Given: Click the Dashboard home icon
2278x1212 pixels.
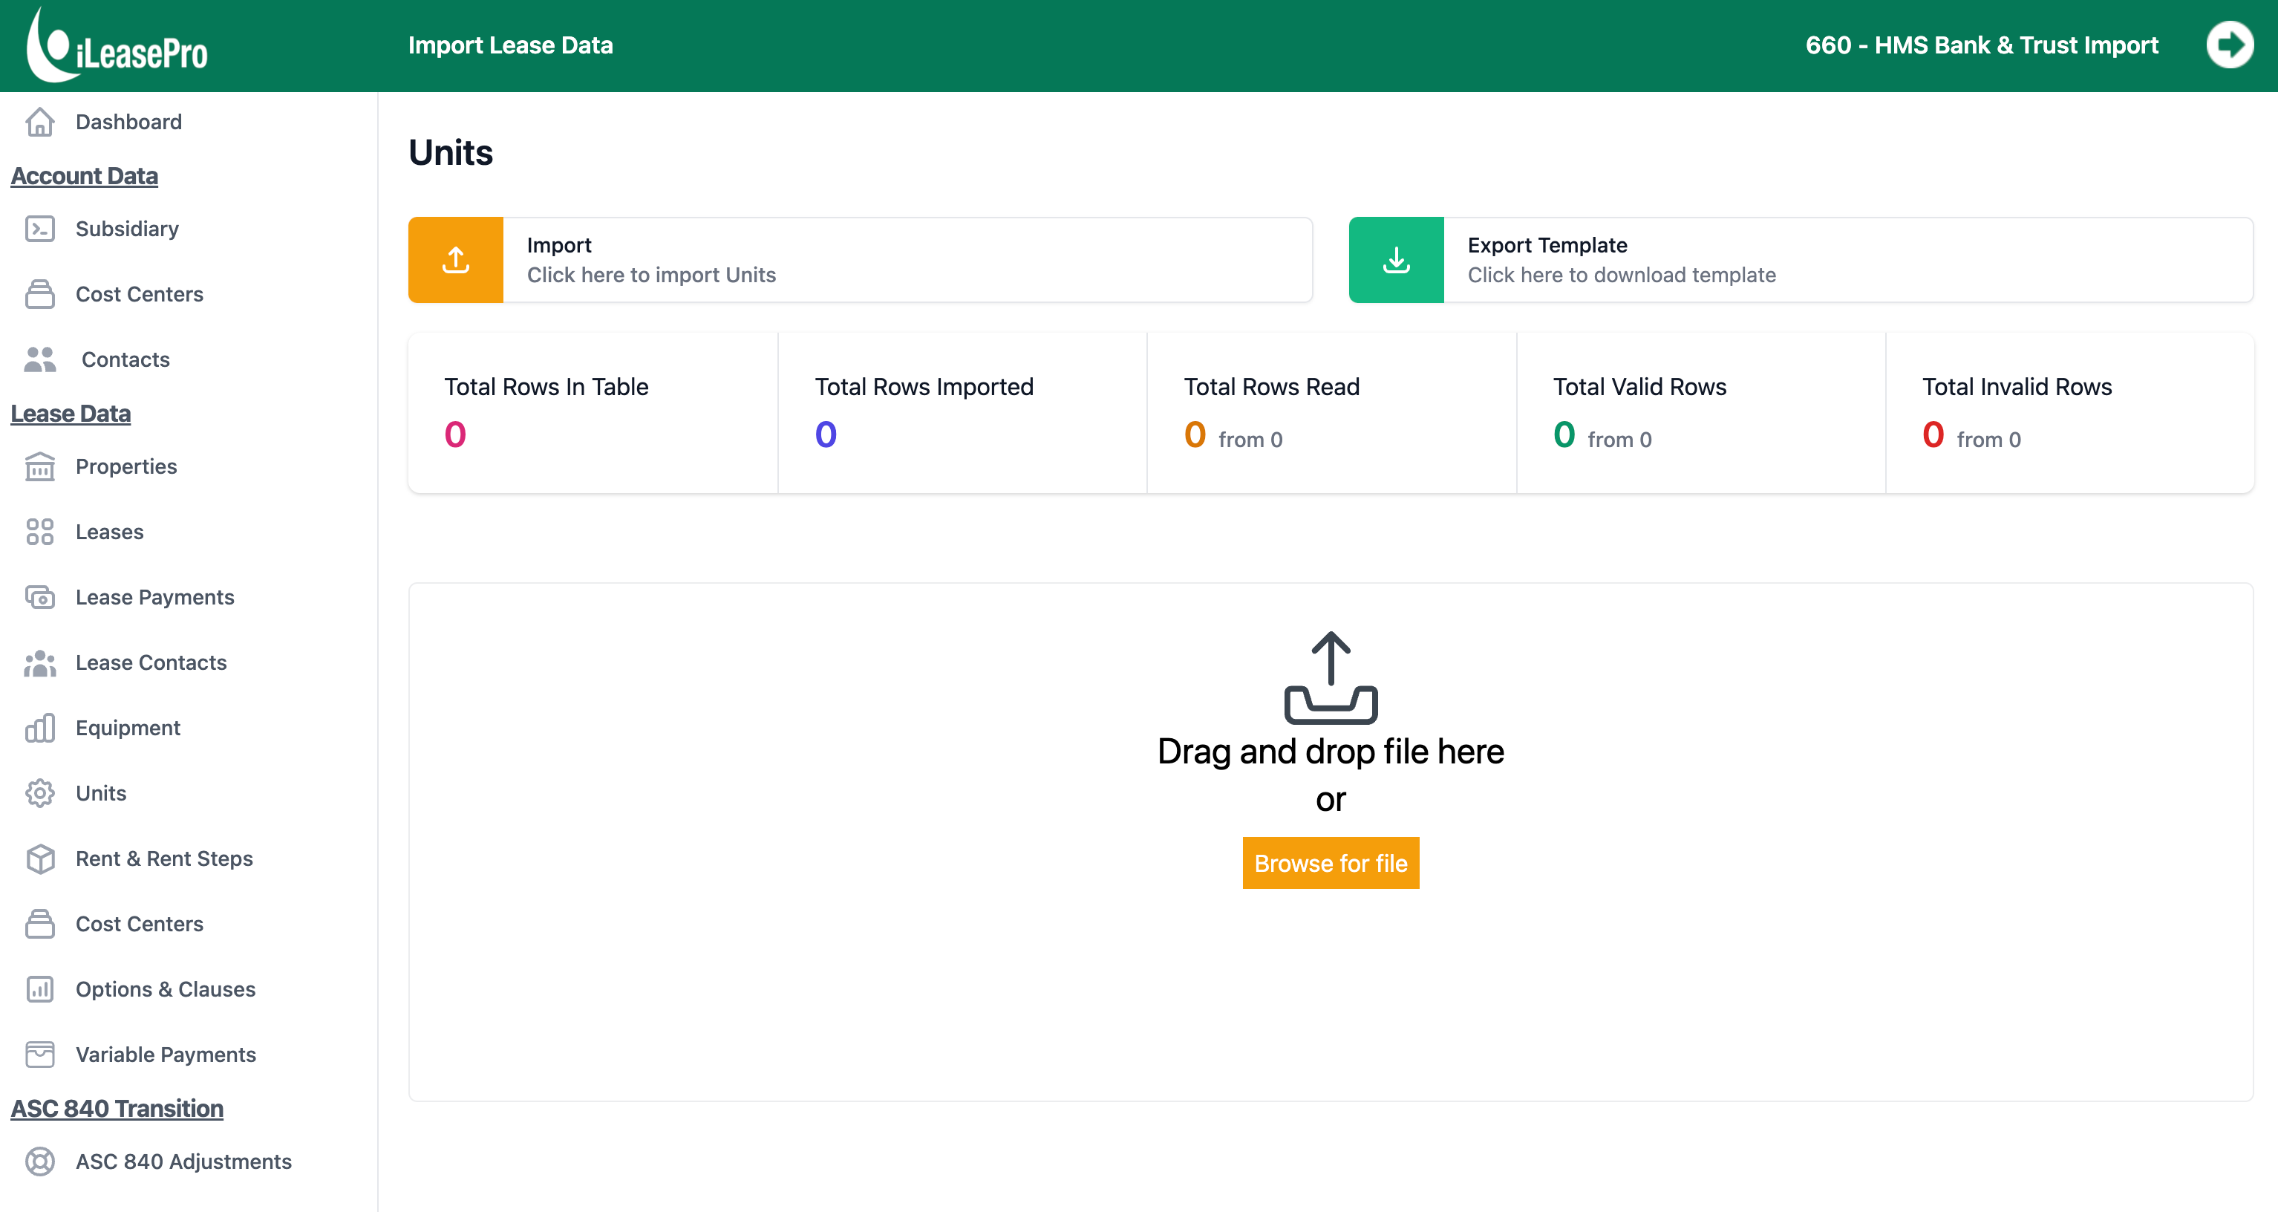Looking at the screenshot, I should pyautogui.click(x=40, y=122).
